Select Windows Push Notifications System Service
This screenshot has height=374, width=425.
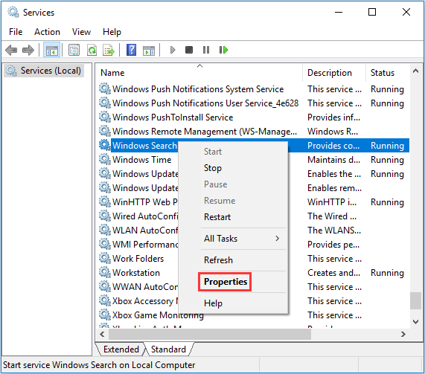tap(198, 89)
